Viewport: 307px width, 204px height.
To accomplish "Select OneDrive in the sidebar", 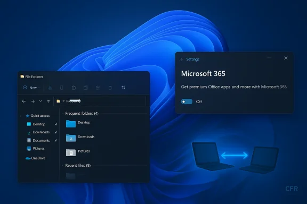I will [x=35, y=158].
